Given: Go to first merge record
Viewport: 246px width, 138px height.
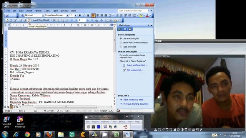Looking at the screenshot, I should pyautogui.click(x=71, y=20).
